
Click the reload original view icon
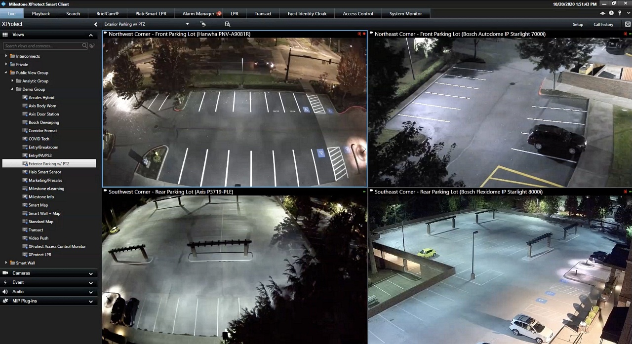click(x=203, y=24)
